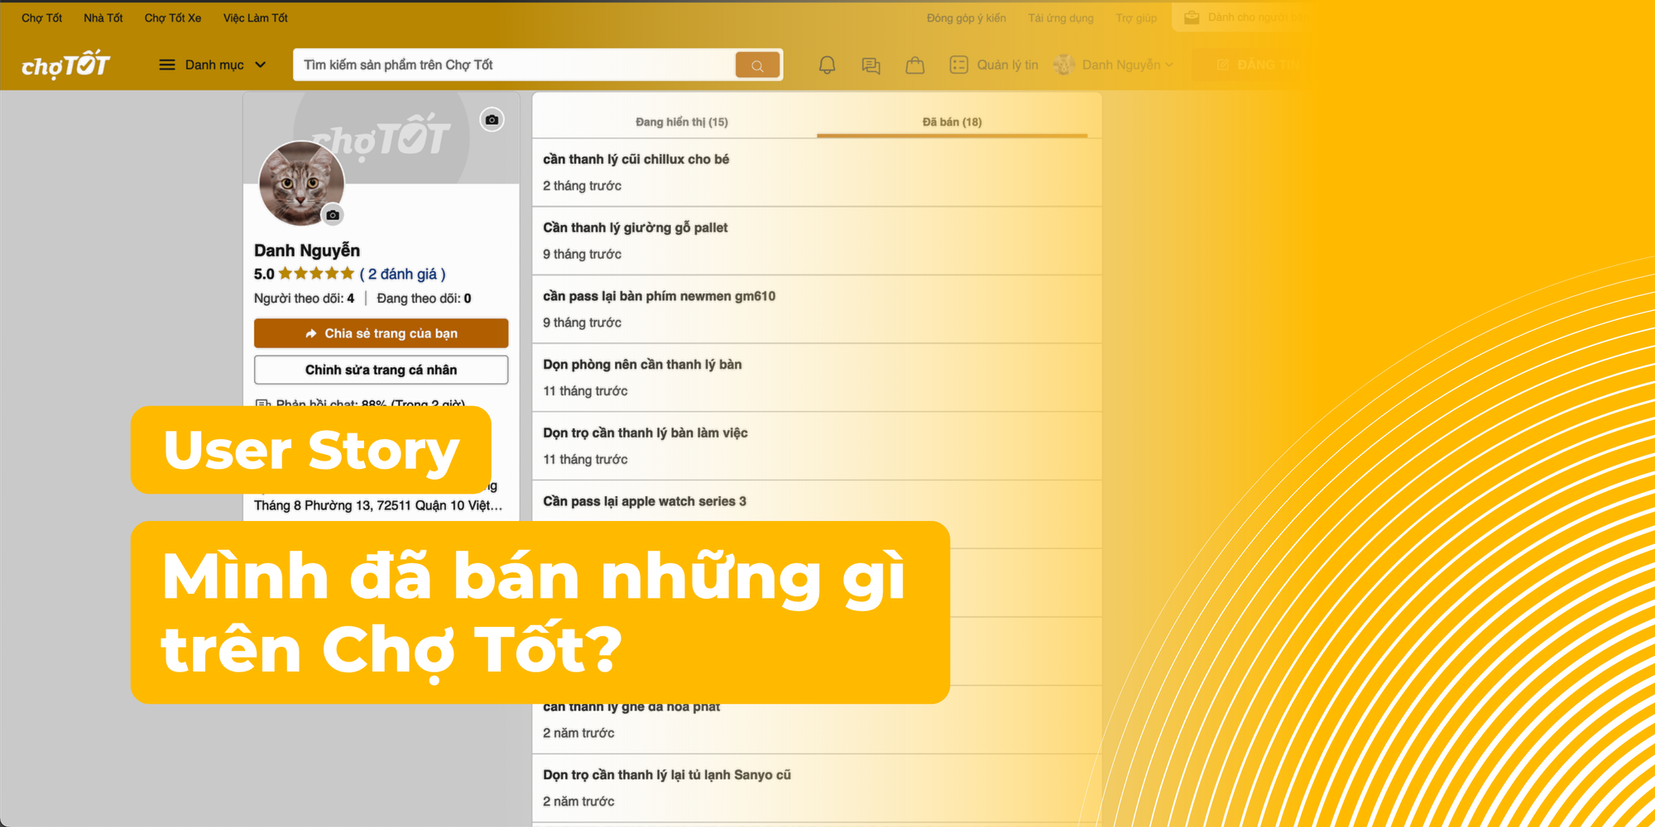Image resolution: width=1655 pixels, height=827 pixels.
Task: Open listing cần pass lại apple watch series 3
Action: pos(645,501)
